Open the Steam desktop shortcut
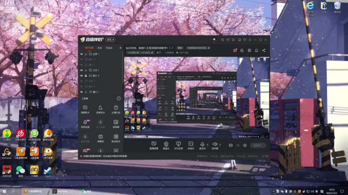The width and height of the screenshot is (348, 195). (x=48, y=172)
